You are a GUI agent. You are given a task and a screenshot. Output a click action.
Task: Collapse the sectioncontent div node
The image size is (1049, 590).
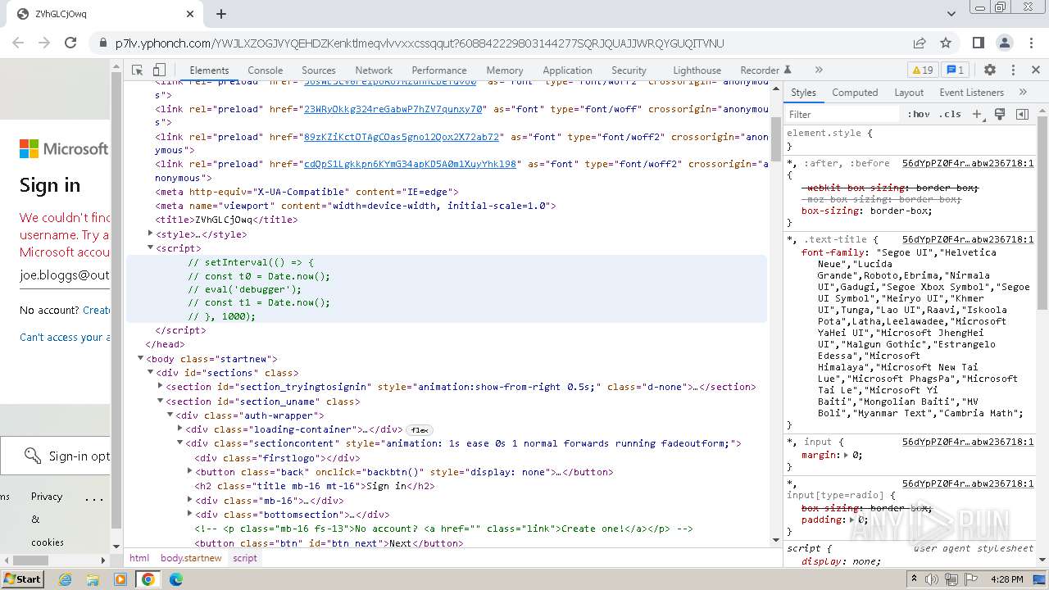180,442
